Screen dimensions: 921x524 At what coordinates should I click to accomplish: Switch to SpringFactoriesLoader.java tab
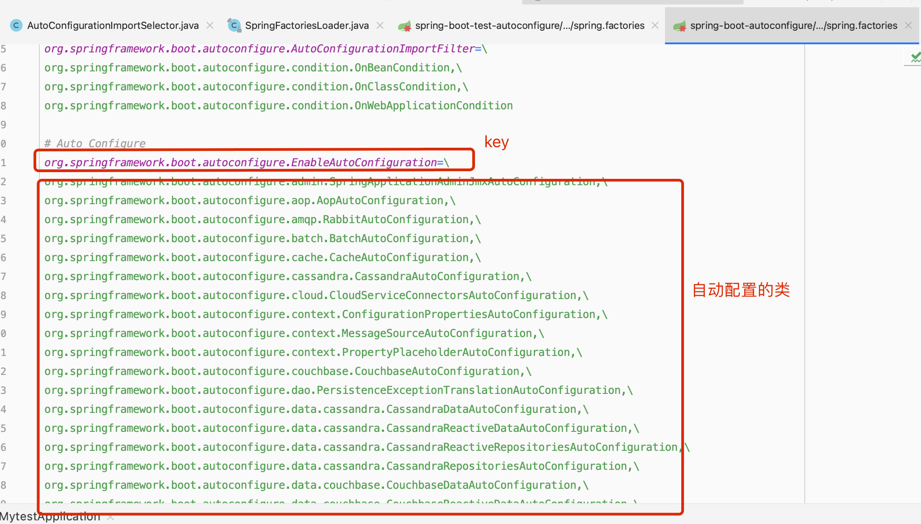(x=307, y=26)
